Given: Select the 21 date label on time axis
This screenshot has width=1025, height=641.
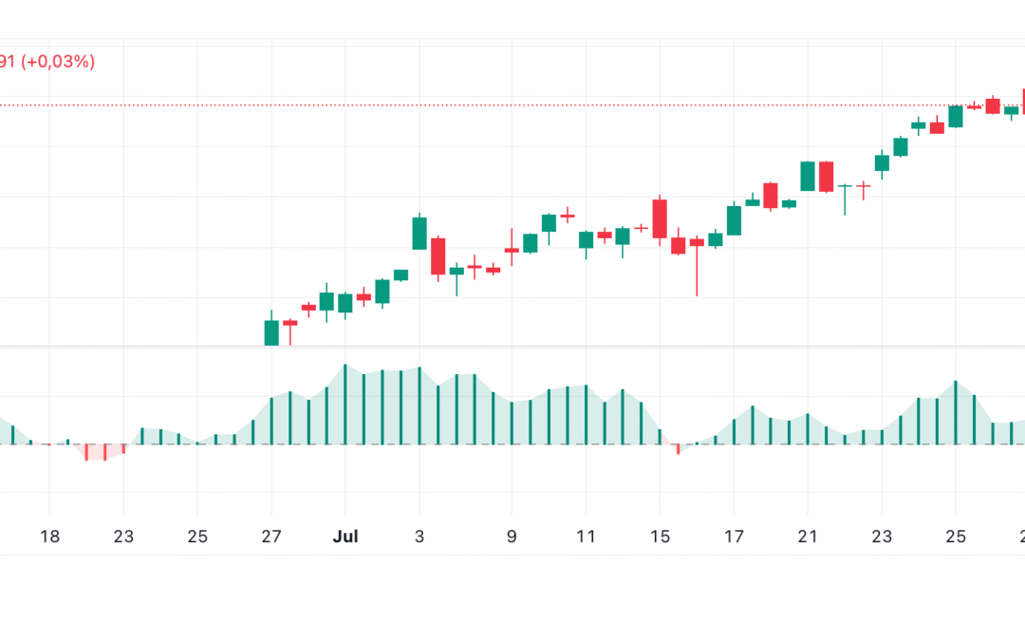Looking at the screenshot, I should [808, 537].
